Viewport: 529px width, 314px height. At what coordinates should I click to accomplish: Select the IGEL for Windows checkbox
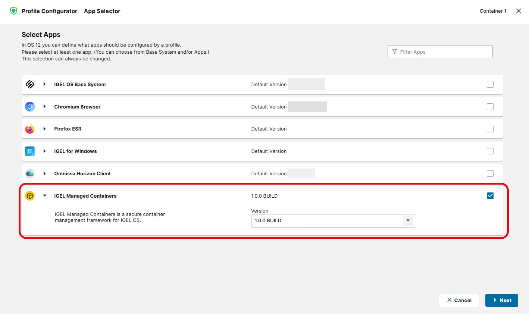(x=490, y=151)
